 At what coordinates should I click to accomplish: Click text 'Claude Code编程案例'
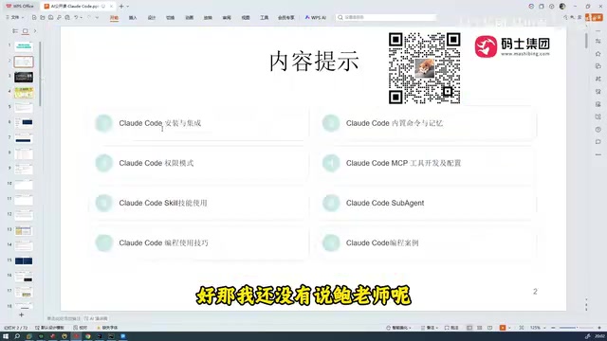pos(382,242)
